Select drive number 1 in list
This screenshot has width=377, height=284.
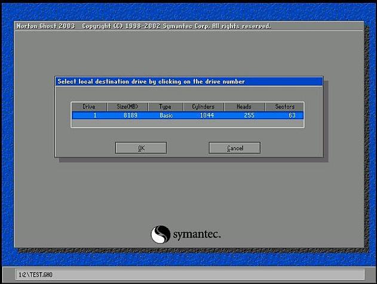tap(95, 116)
